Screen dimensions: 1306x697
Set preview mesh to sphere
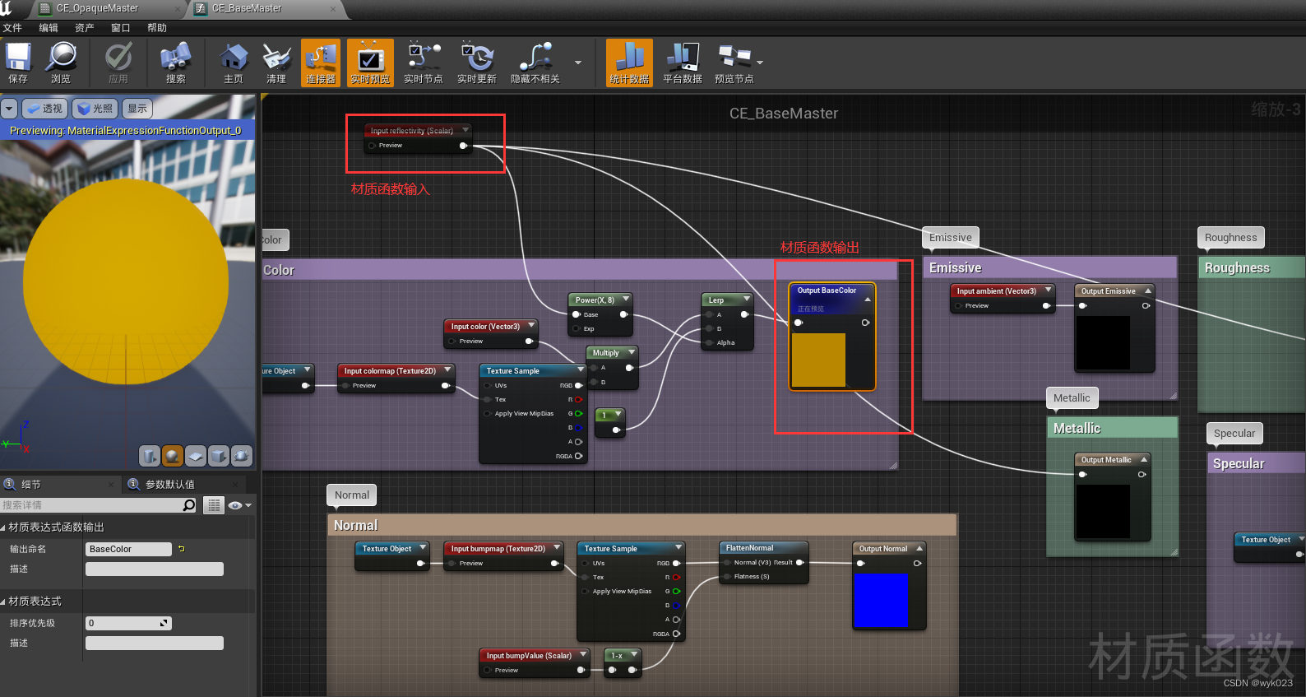[x=172, y=456]
